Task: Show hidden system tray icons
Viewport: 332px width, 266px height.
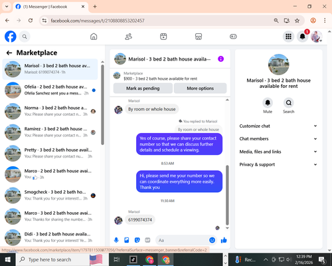Action: pos(266,259)
